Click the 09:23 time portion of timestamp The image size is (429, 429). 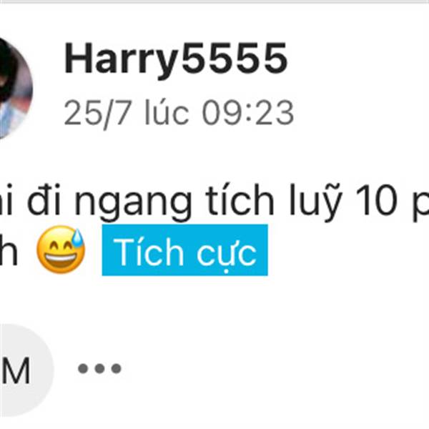click(x=248, y=112)
